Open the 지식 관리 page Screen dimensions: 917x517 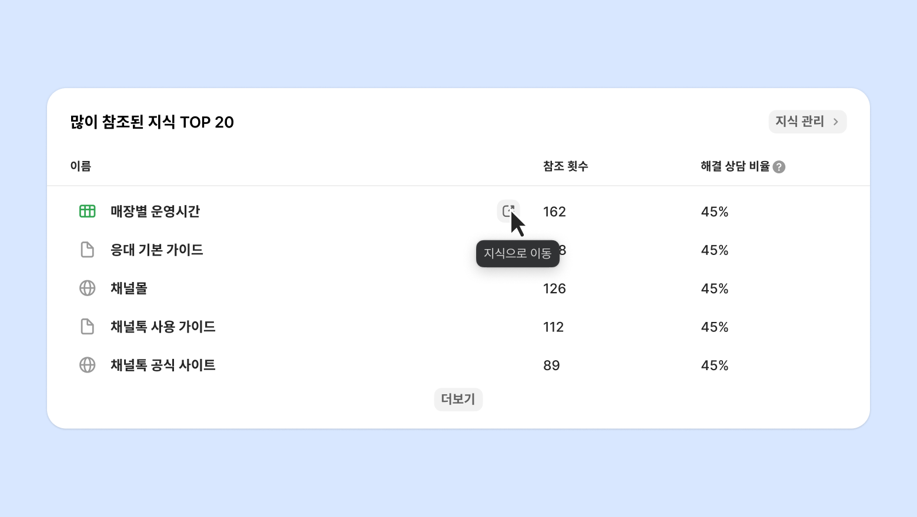799,122
